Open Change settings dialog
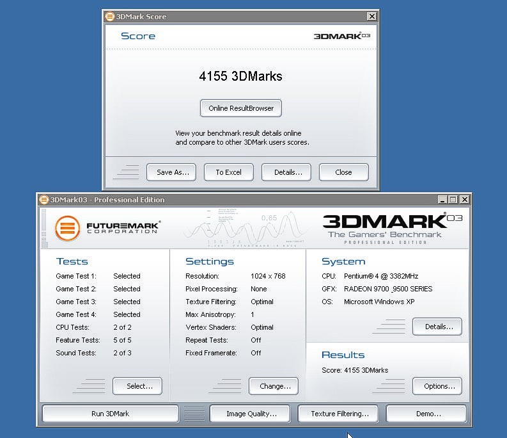Image resolution: width=507 pixels, height=438 pixels. [274, 386]
